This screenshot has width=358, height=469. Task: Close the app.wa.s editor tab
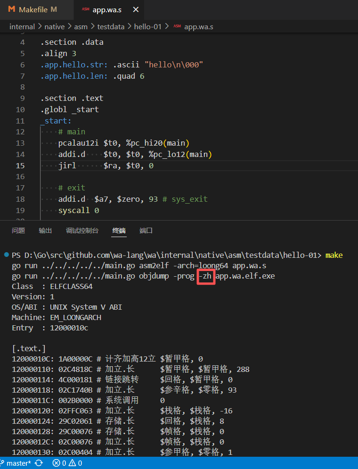pos(136,9)
